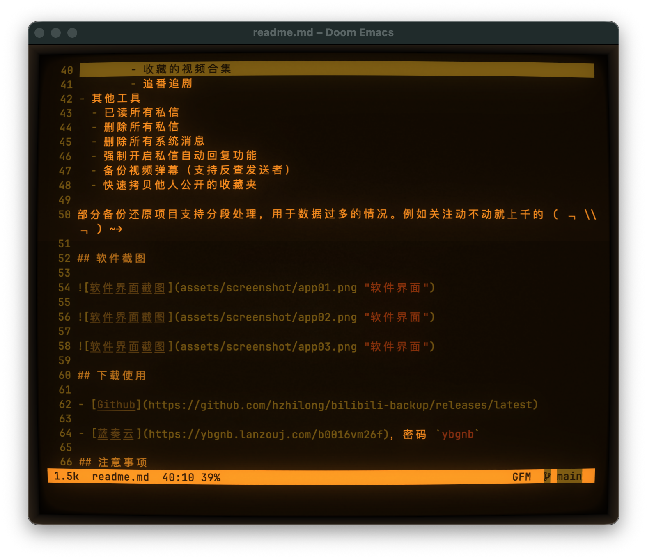Click the readme.md buffer name in modeline
Viewport: 647px width, 559px height.
[120, 477]
